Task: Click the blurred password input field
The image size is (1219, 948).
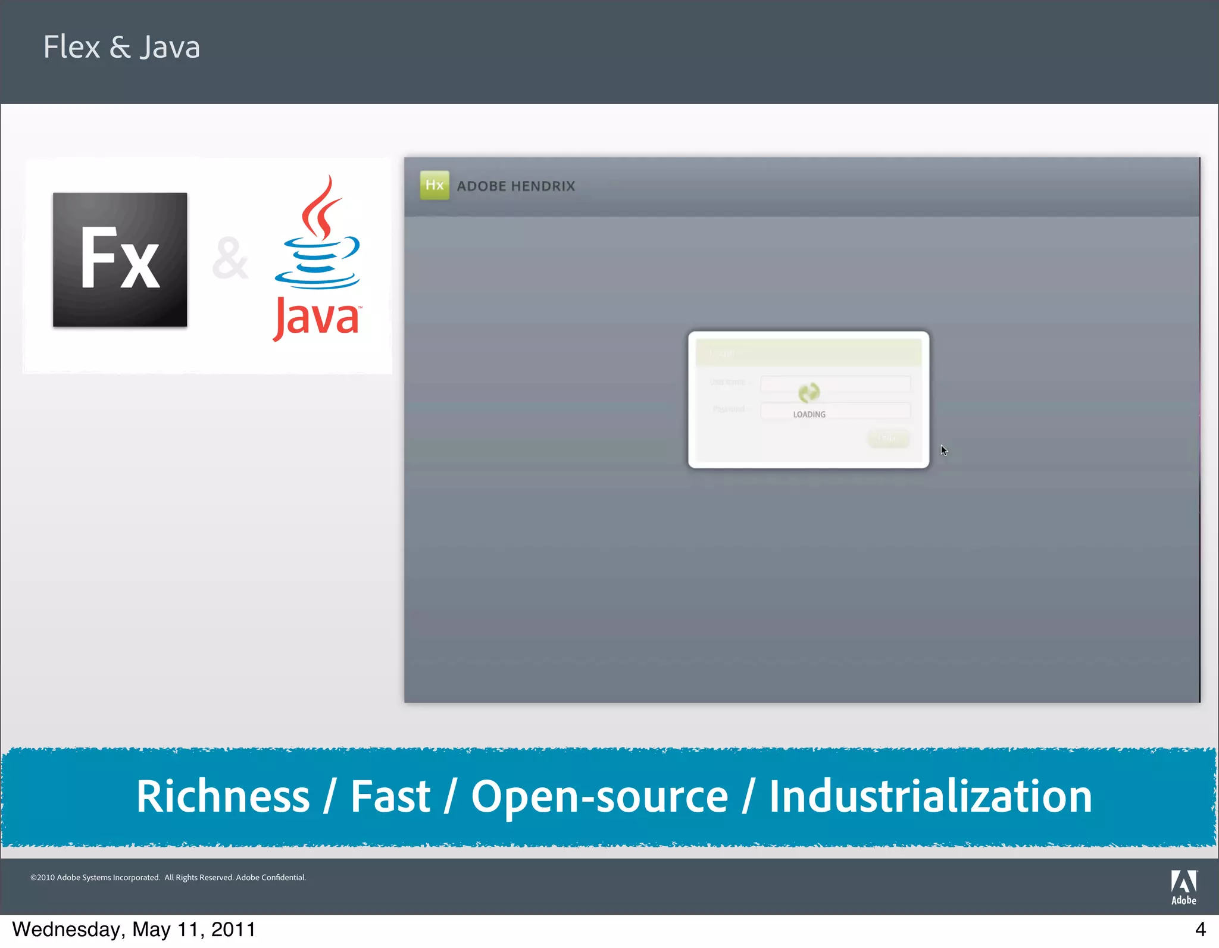Action: point(836,411)
